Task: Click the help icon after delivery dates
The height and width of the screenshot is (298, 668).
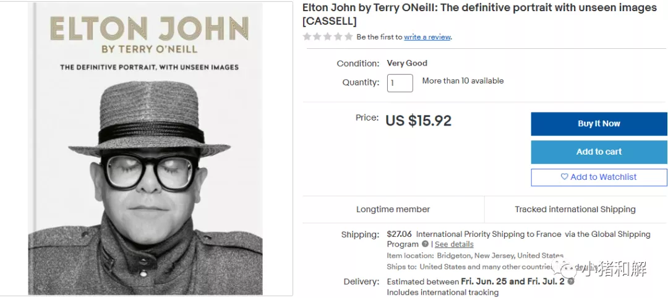Action: [x=571, y=281]
